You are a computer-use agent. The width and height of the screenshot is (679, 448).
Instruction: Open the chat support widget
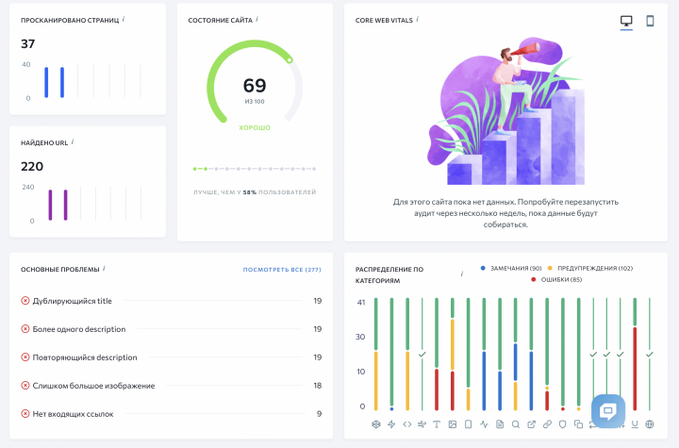point(608,410)
